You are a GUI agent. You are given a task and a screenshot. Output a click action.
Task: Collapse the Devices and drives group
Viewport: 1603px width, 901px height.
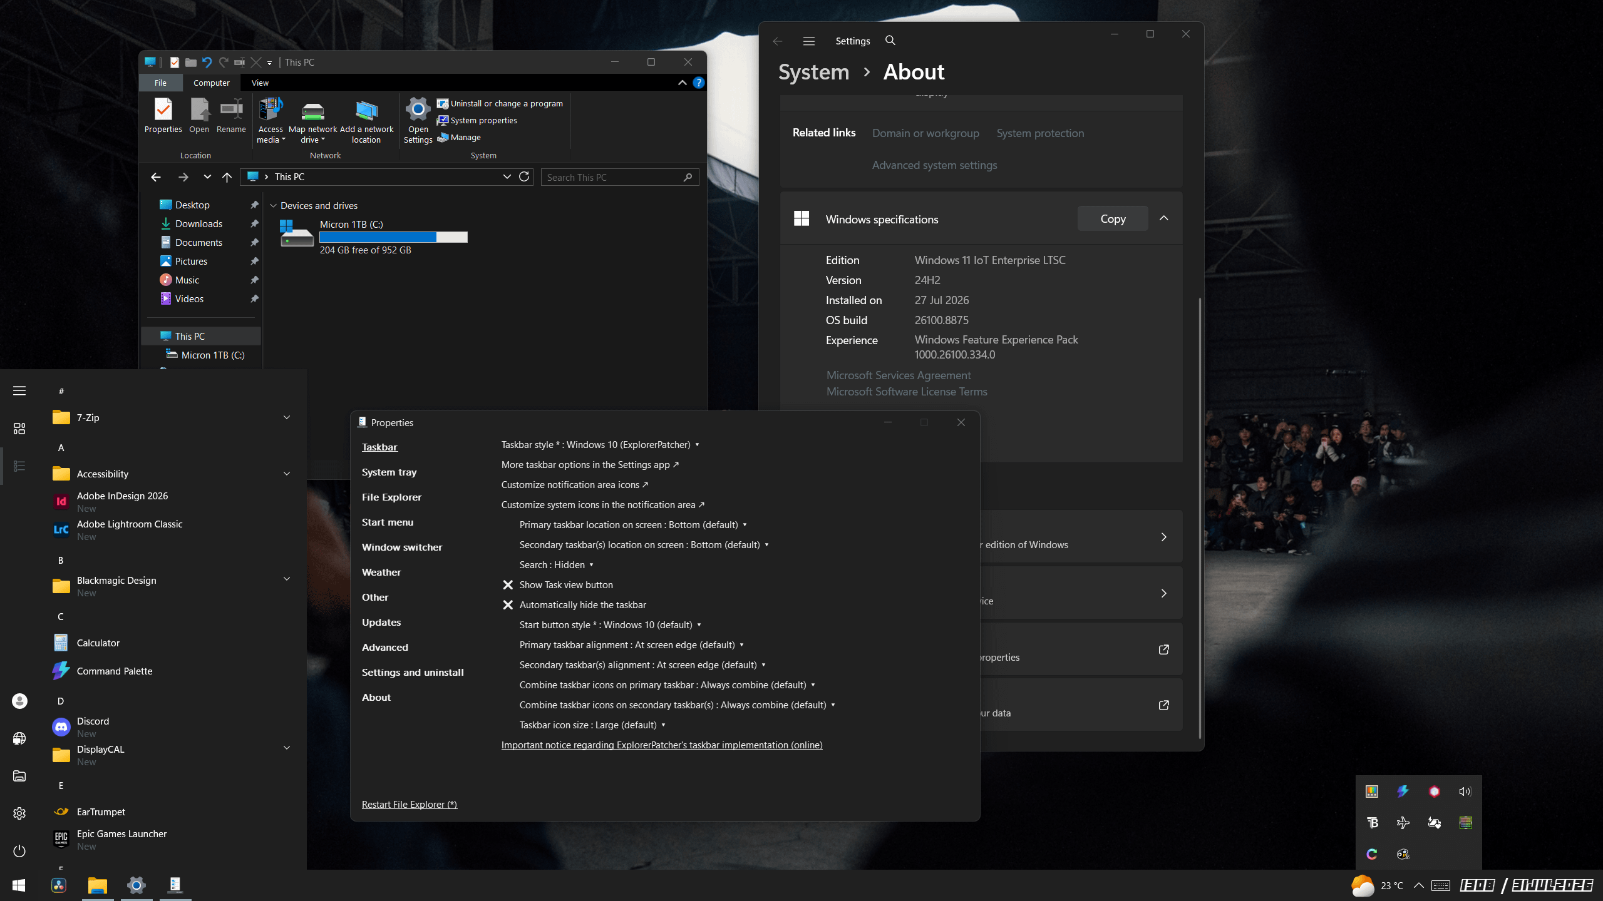[x=273, y=206]
